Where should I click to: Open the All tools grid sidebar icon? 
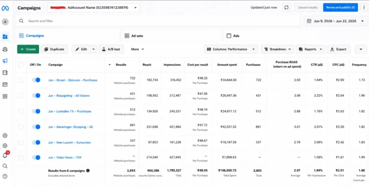click(5, 96)
